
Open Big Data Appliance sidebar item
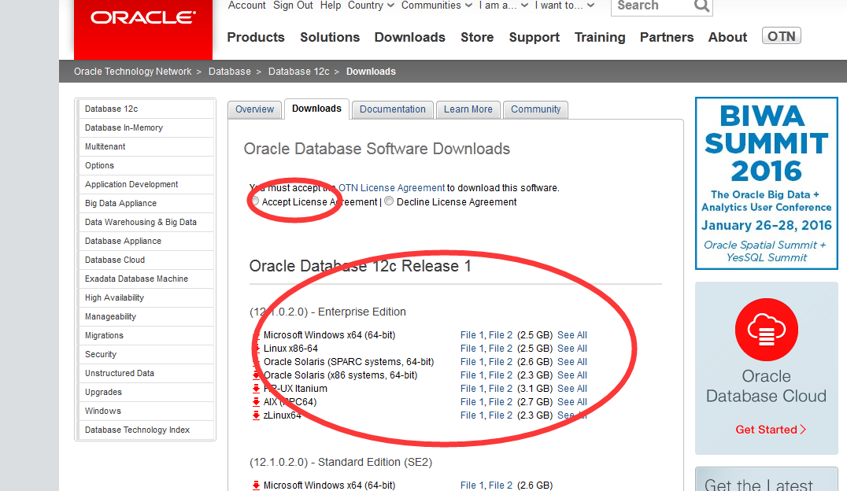(x=146, y=203)
